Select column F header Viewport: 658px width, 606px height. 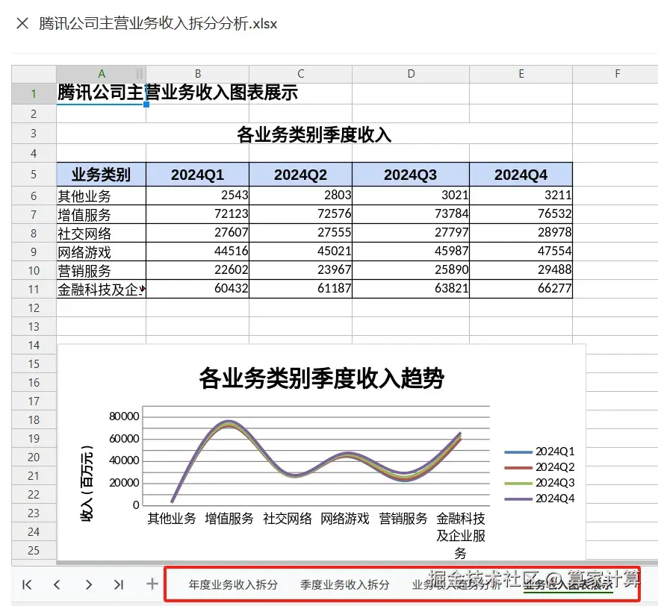pos(617,74)
